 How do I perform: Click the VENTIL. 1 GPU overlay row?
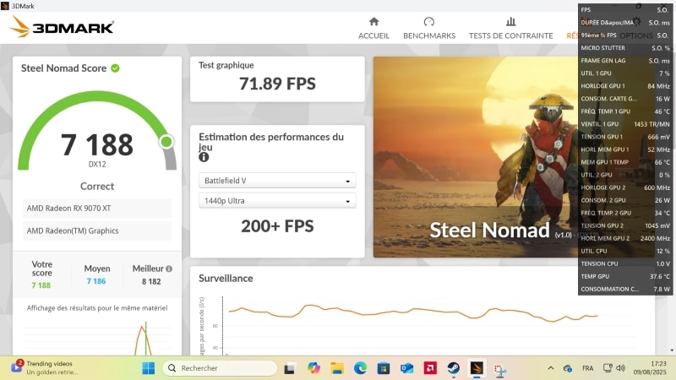(625, 124)
